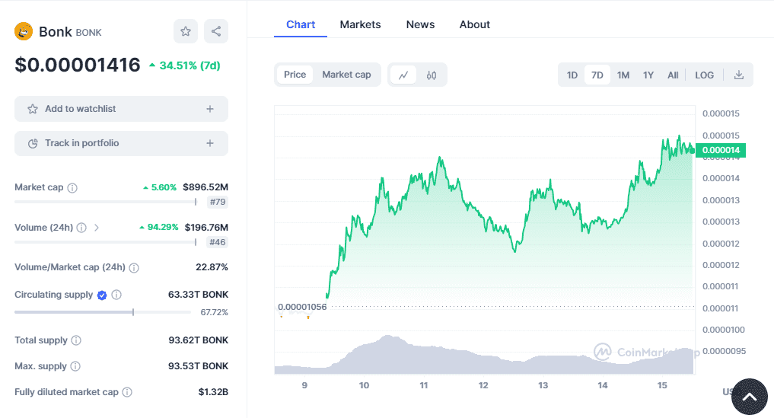This screenshot has height=418, width=774.
Task: Click the info icon beside Circulating supply
Action: [x=116, y=295]
